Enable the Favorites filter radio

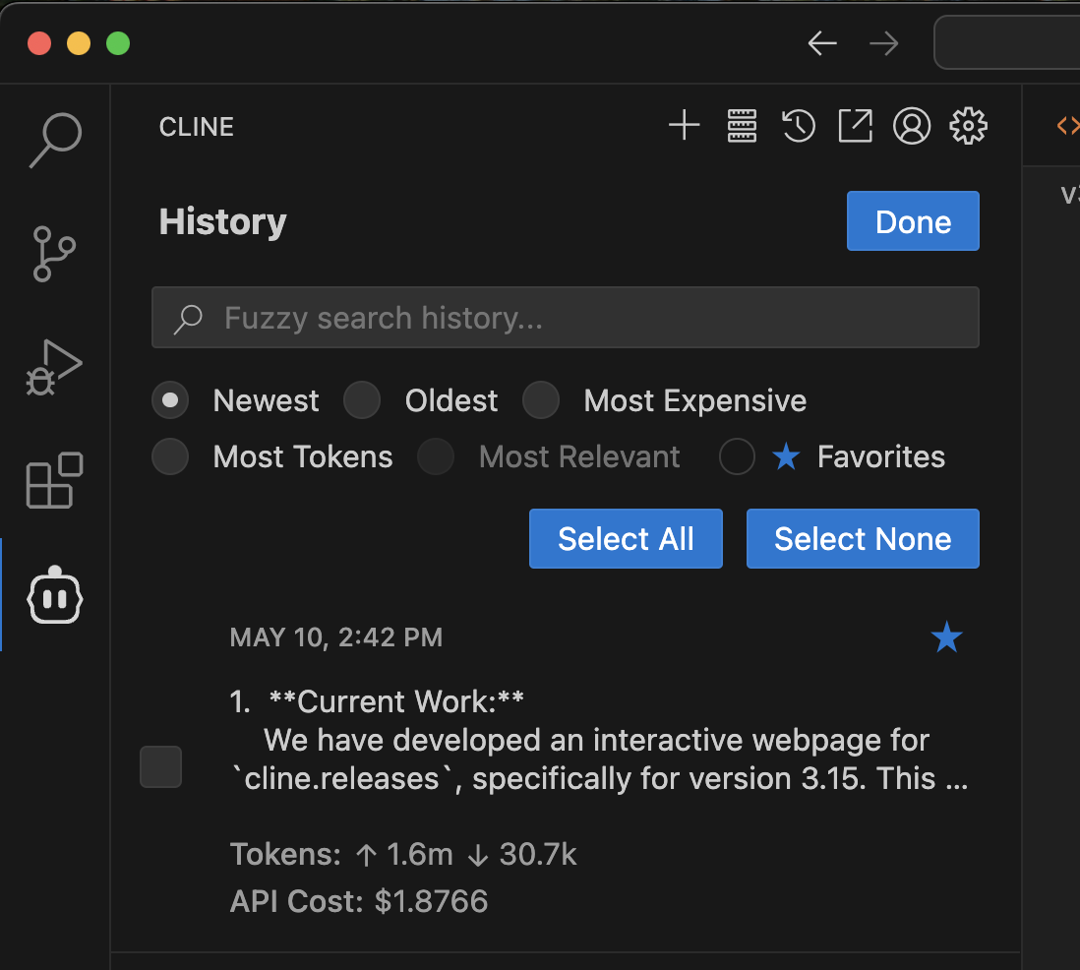click(737, 456)
